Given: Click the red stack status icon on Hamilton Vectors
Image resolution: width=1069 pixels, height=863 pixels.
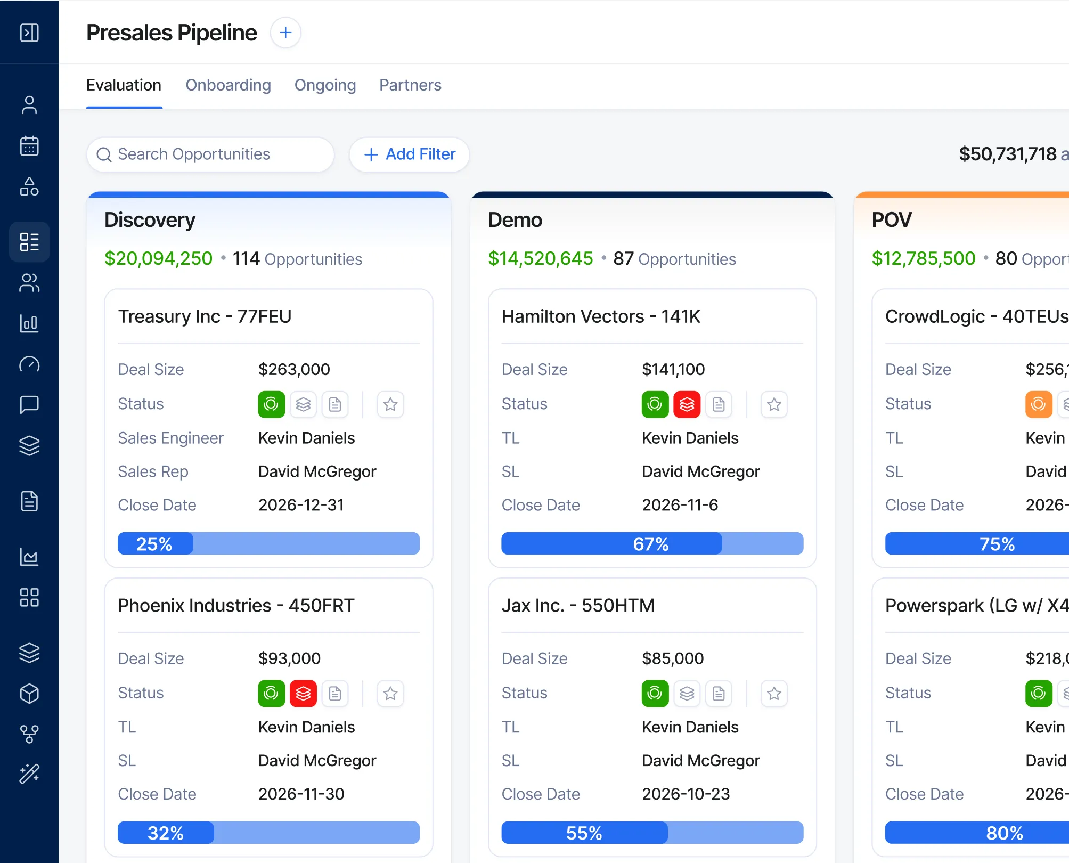Looking at the screenshot, I should coord(687,404).
